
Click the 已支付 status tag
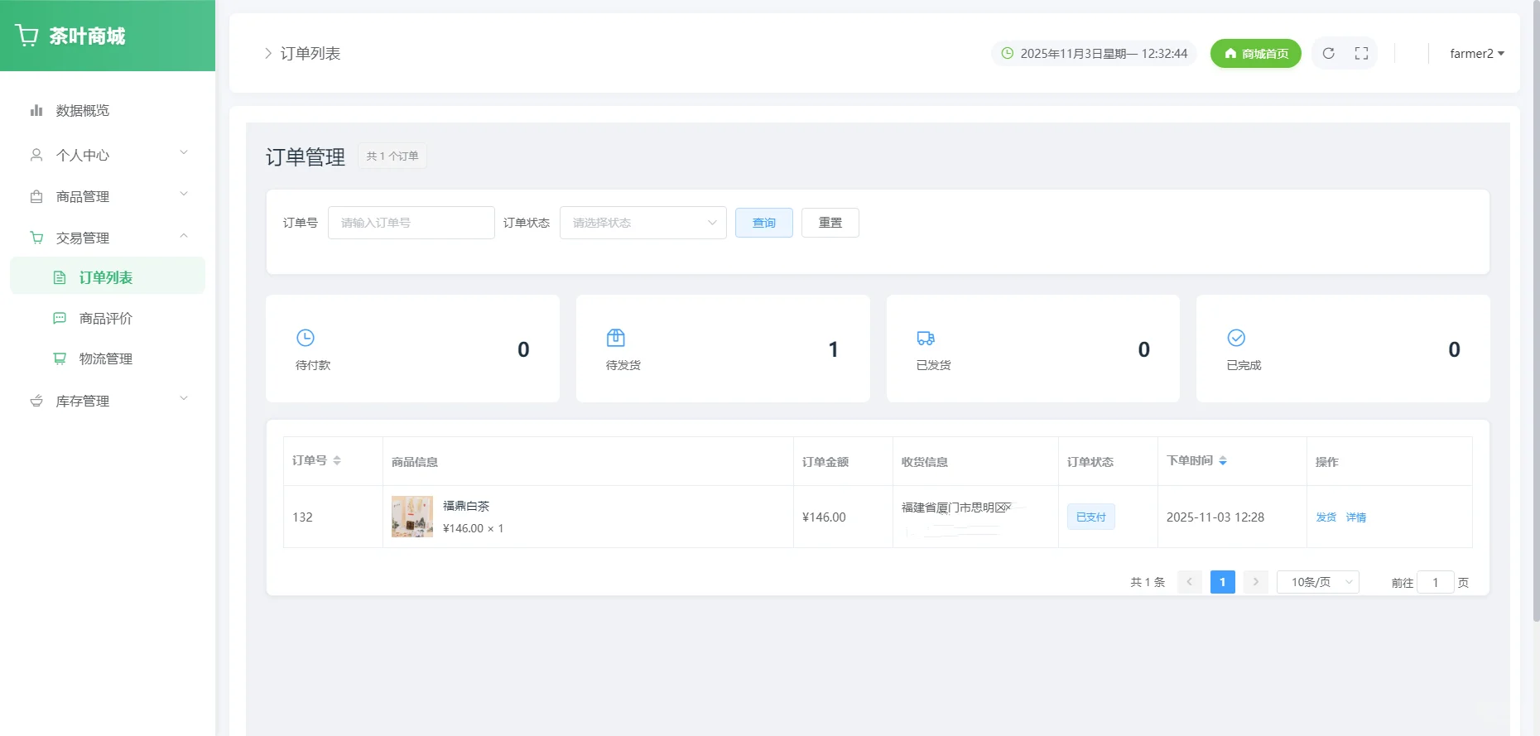[1091, 517]
